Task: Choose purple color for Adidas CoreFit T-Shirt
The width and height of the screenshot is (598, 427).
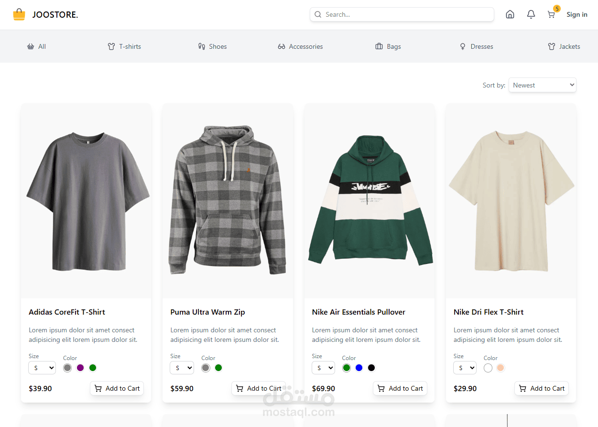Action: (80, 368)
